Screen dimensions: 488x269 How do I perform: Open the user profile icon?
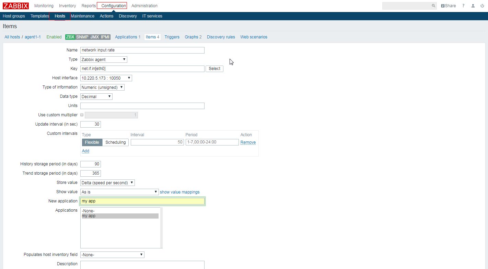tap(473, 6)
